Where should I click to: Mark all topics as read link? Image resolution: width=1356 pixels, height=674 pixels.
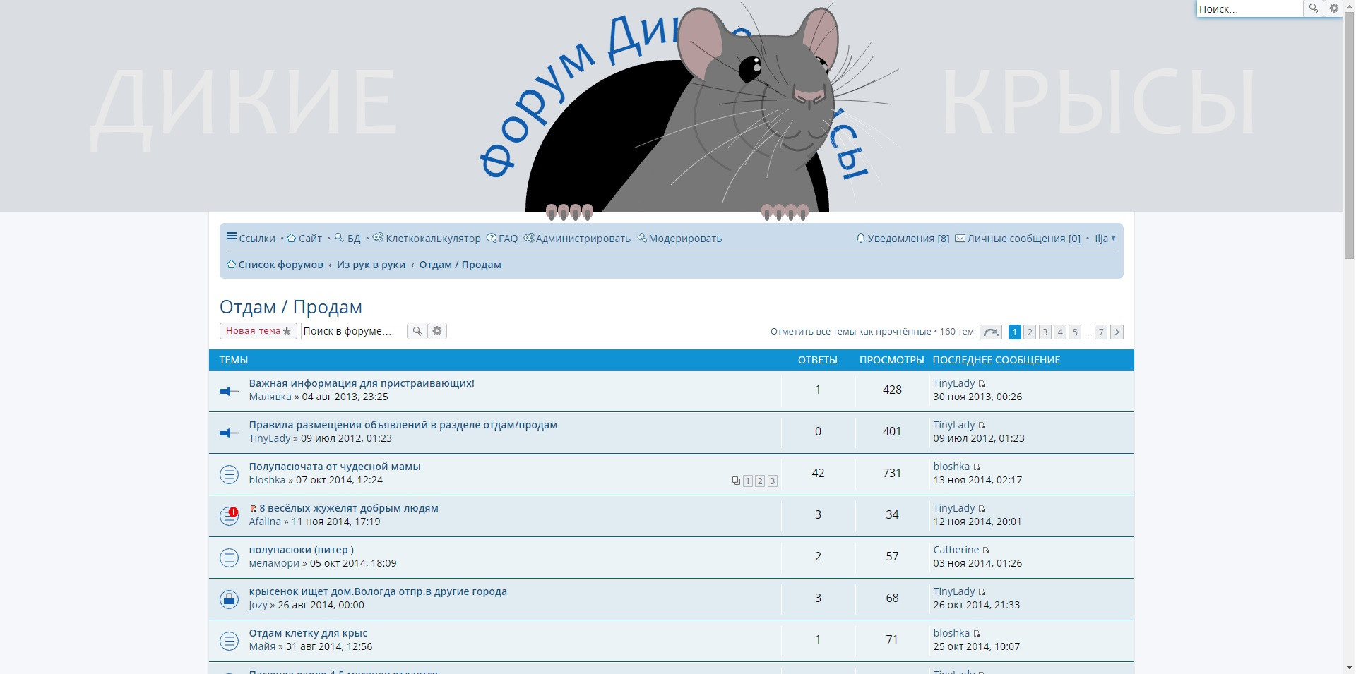(850, 332)
